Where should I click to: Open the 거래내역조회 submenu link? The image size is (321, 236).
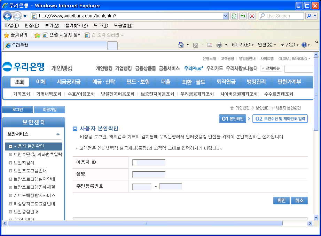point(49,94)
